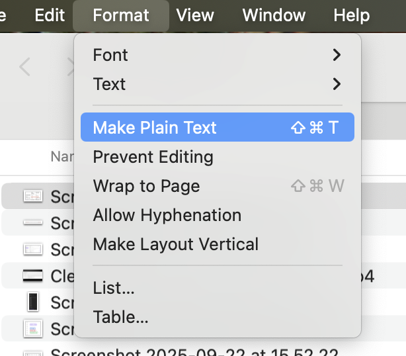
Task: Open the Edit menu in menu bar
Action: coord(50,15)
